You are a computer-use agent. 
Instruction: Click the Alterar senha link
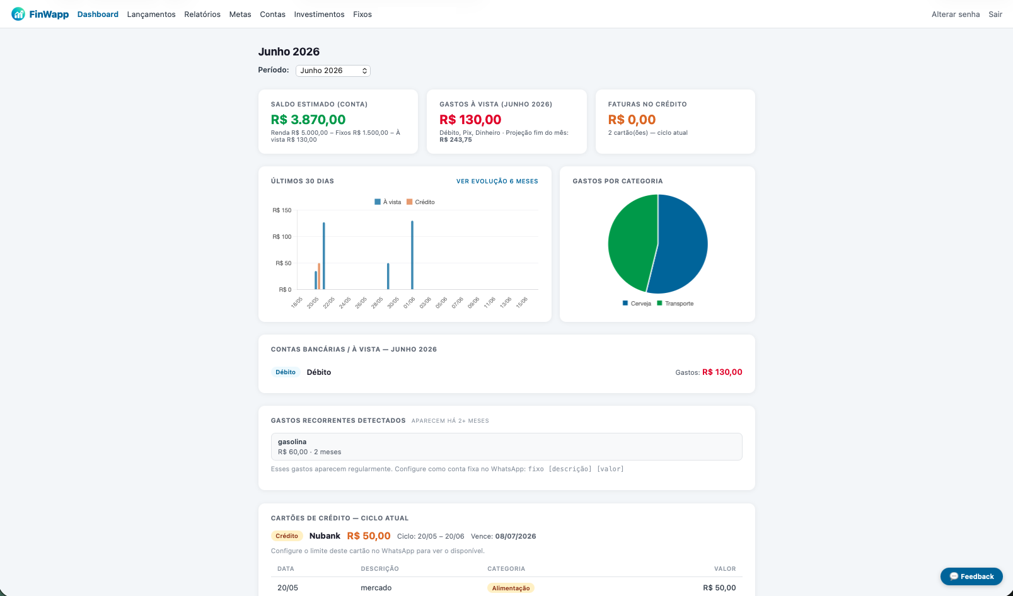click(x=956, y=14)
